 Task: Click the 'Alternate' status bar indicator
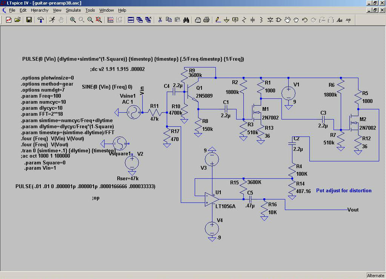coord(375,276)
